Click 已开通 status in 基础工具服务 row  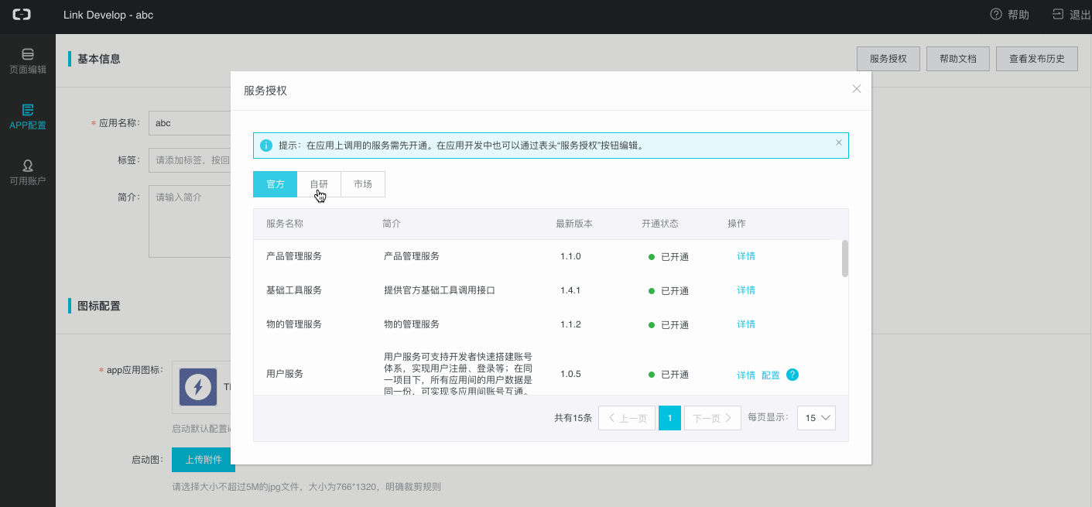pos(669,291)
